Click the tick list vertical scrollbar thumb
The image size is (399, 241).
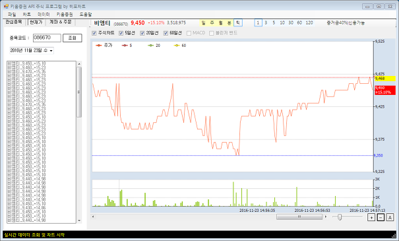[x=79, y=92]
